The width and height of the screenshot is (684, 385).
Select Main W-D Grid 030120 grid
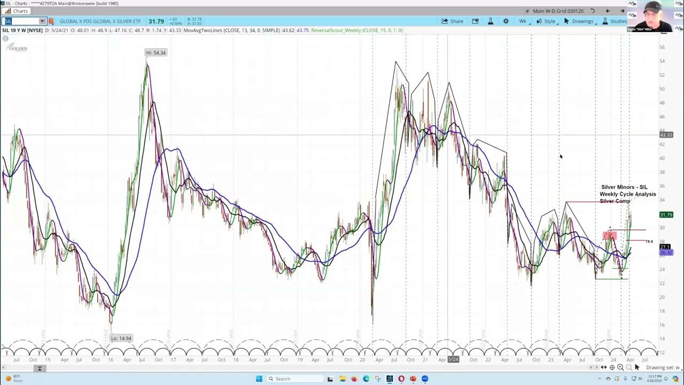click(x=558, y=11)
